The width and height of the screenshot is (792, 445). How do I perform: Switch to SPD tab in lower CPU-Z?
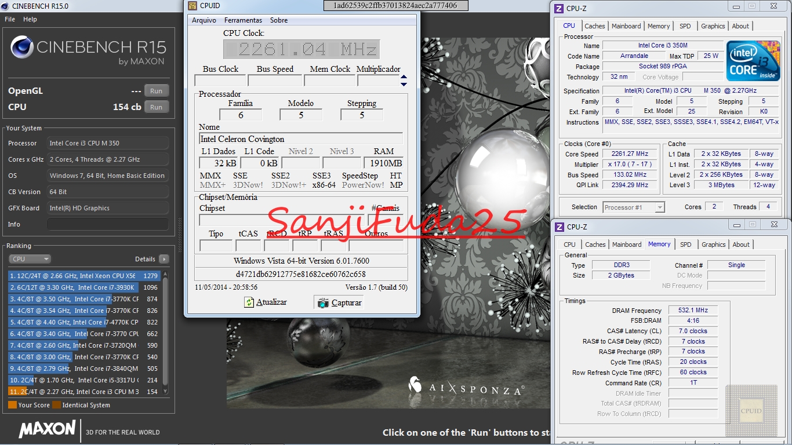coord(685,245)
